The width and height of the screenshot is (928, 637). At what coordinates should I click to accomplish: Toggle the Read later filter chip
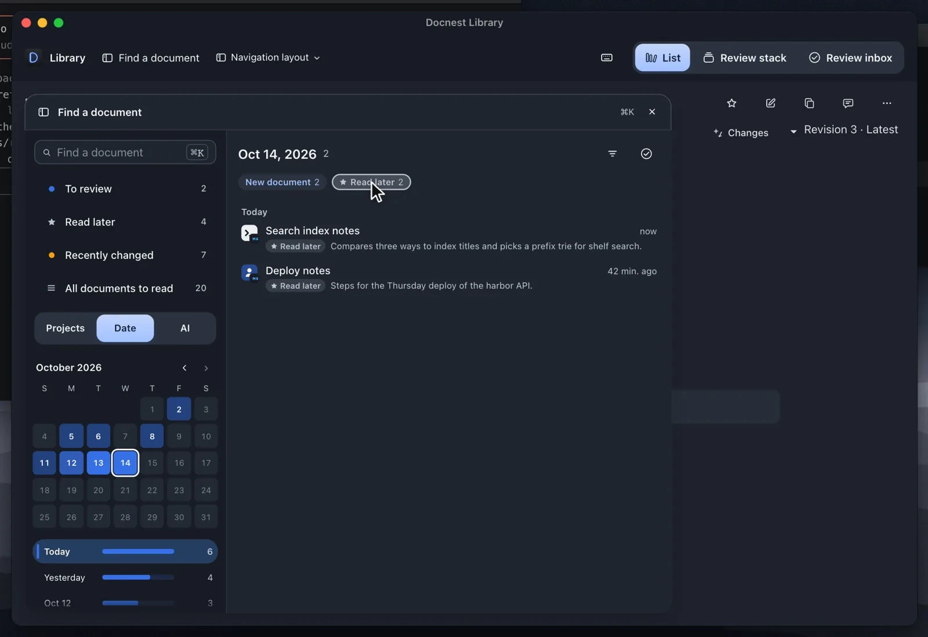[371, 182]
